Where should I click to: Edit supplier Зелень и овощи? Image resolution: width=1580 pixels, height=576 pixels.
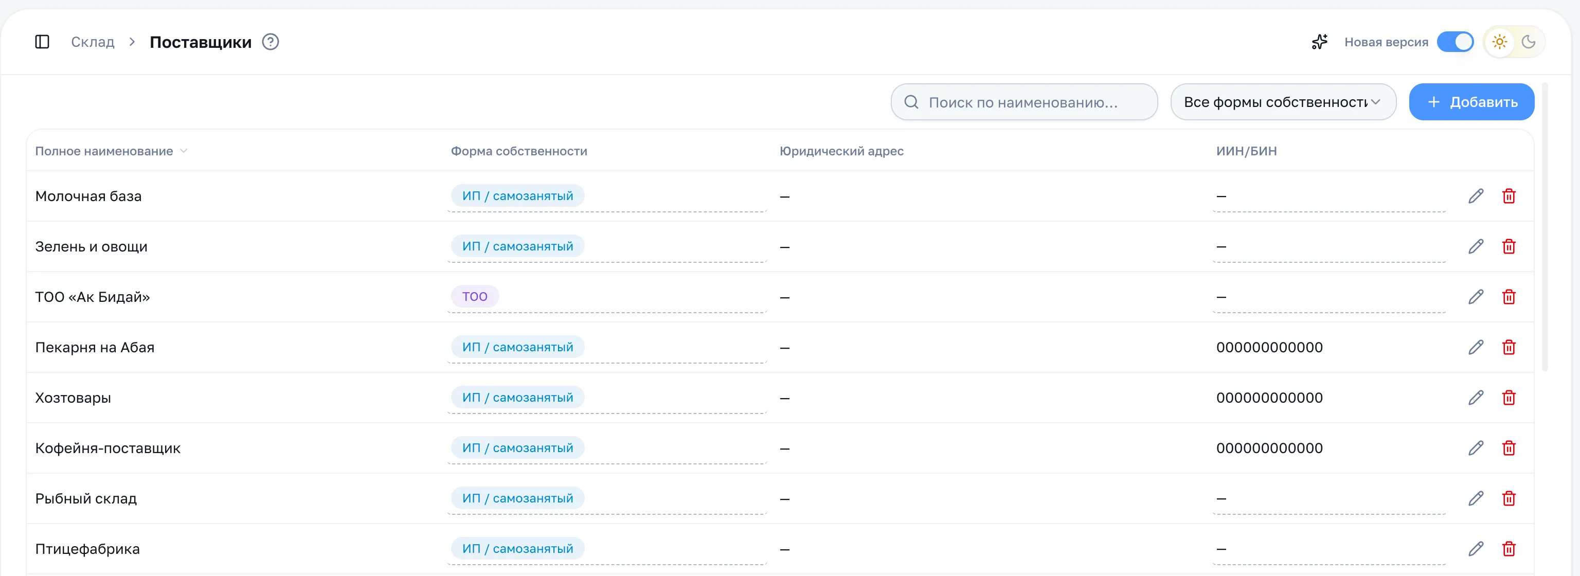click(x=1476, y=246)
